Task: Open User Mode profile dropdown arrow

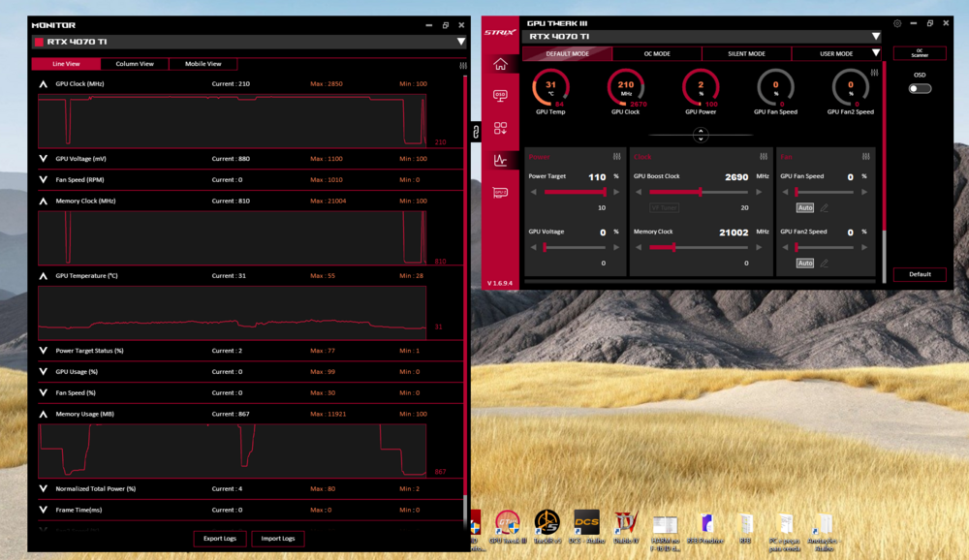Action: [x=876, y=53]
